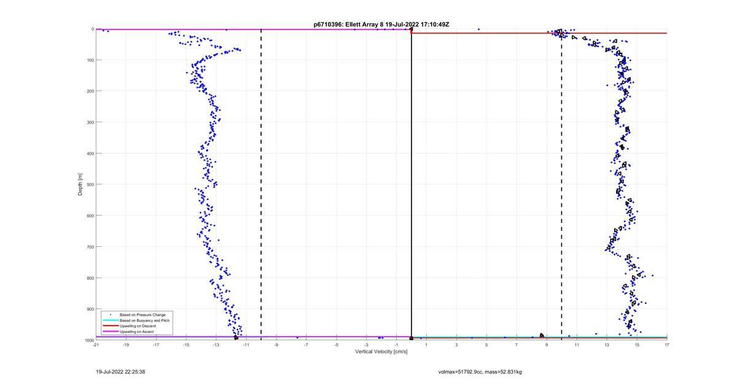Click the dark red line swatch in legend
The image size is (737, 382).
(110, 326)
